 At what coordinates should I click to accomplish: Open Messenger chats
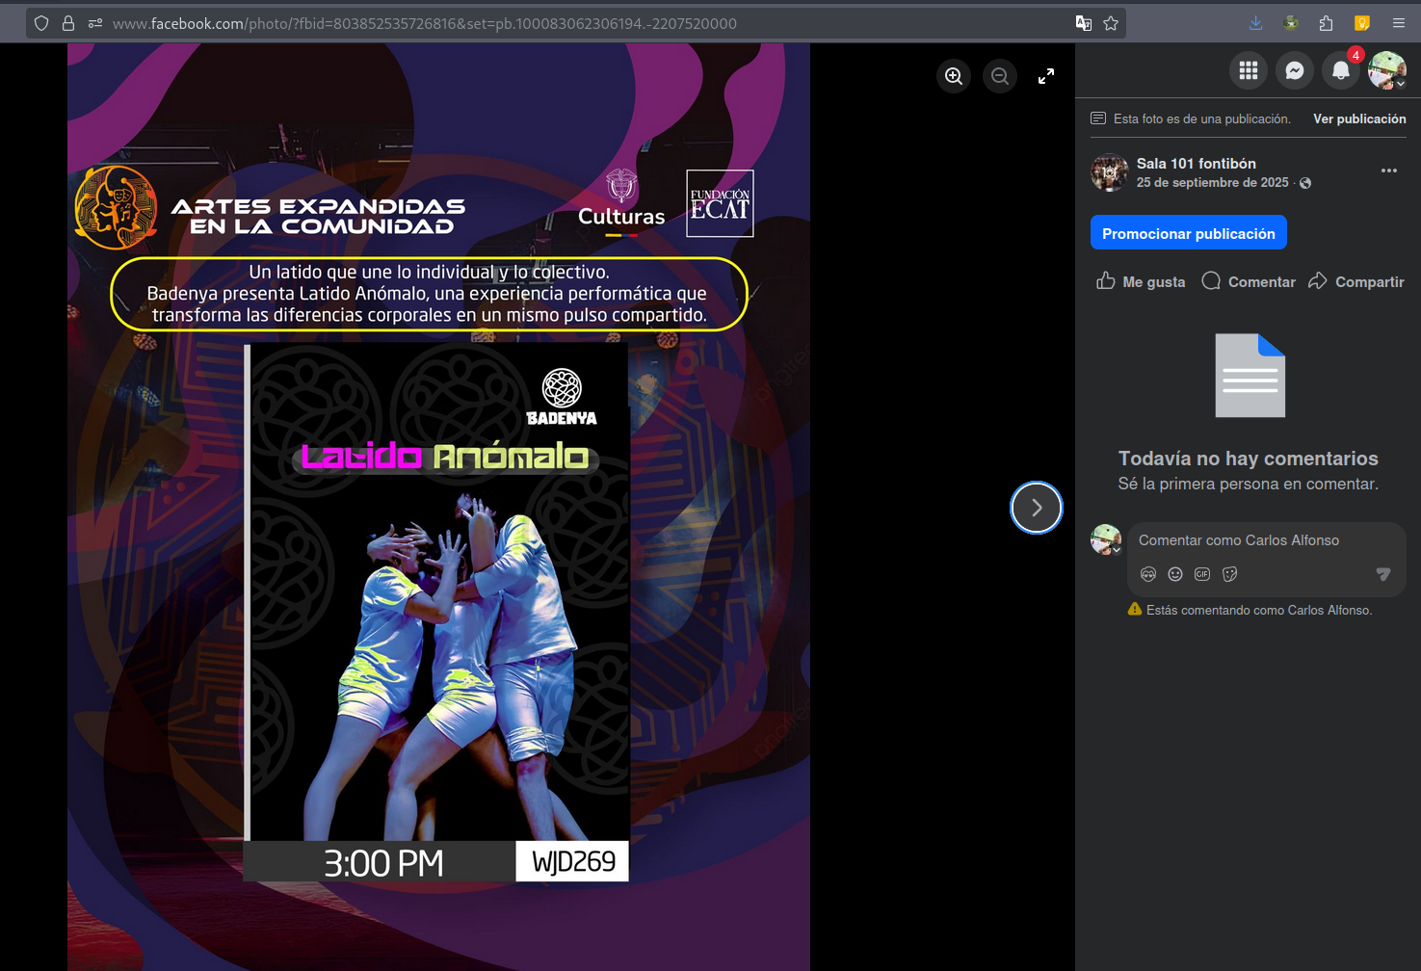point(1295,70)
